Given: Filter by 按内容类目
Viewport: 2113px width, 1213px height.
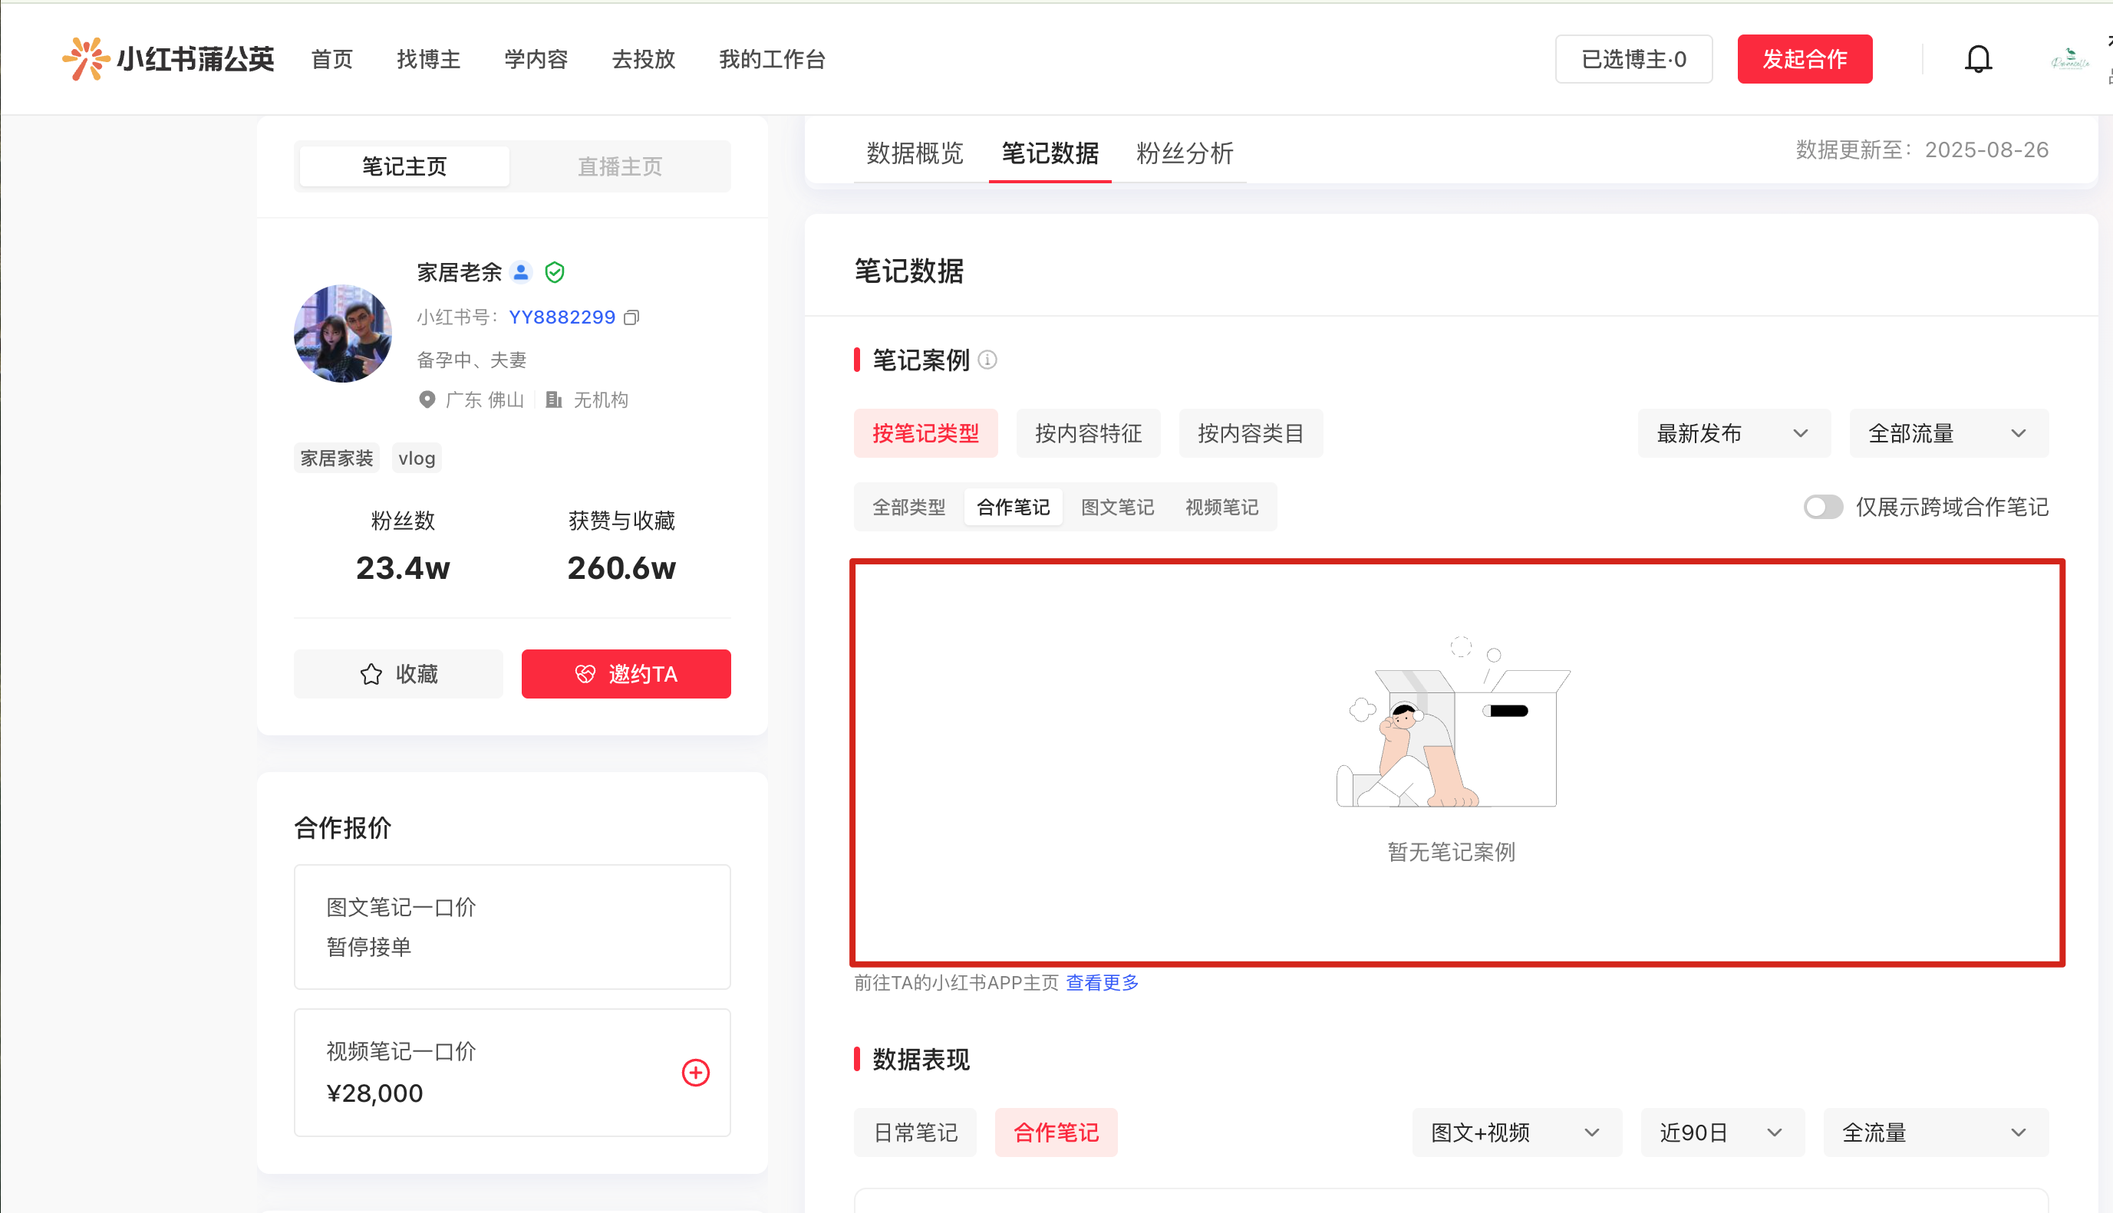Looking at the screenshot, I should tap(1251, 433).
